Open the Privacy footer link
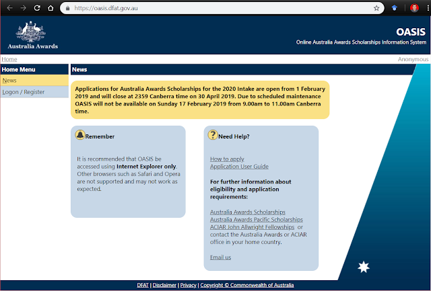 pyautogui.click(x=189, y=285)
